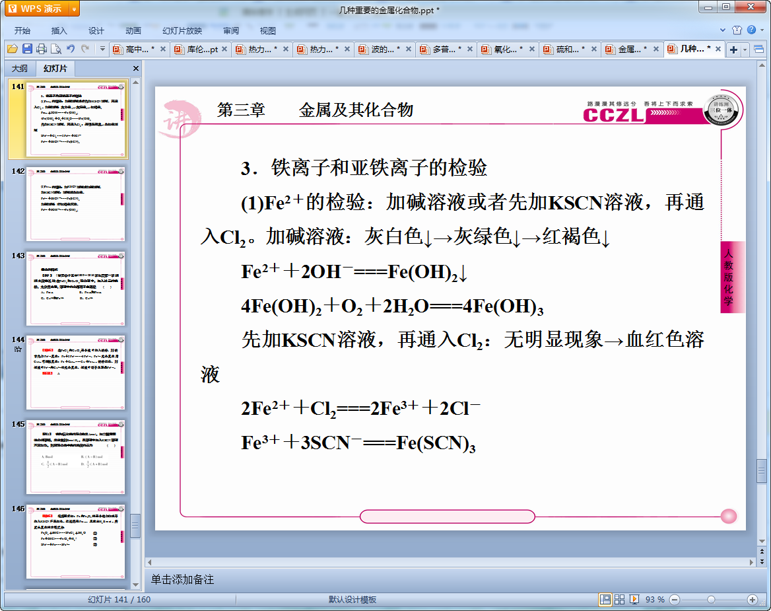Close the 库伦...pt document tab
Screen dimensions: 771x611
pos(224,49)
